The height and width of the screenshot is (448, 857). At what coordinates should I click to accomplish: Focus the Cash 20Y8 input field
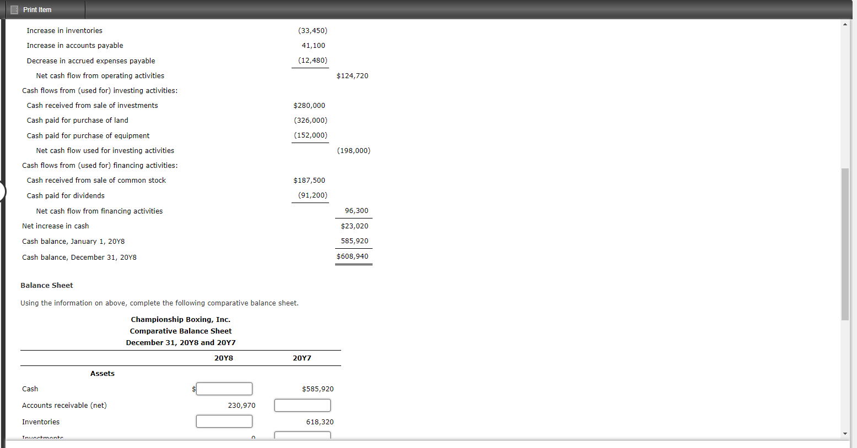(x=224, y=389)
